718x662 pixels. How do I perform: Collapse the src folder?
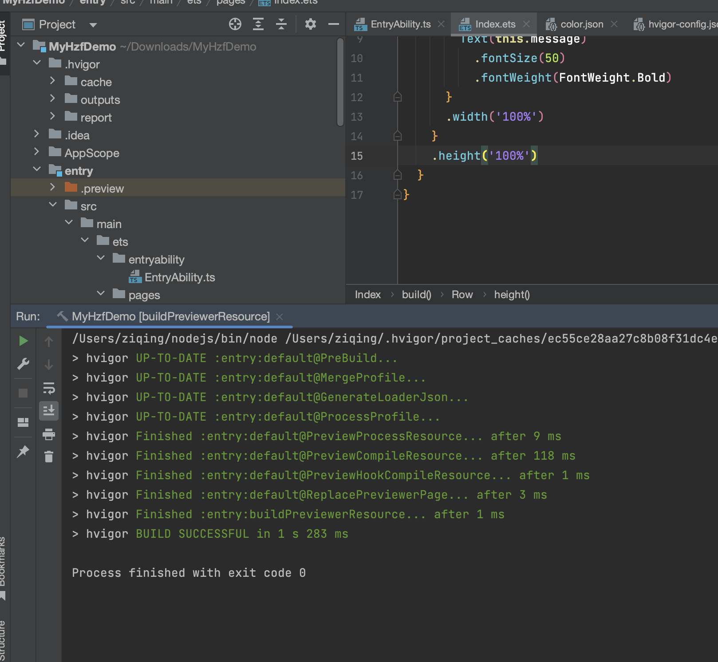click(x=53, y=205)
